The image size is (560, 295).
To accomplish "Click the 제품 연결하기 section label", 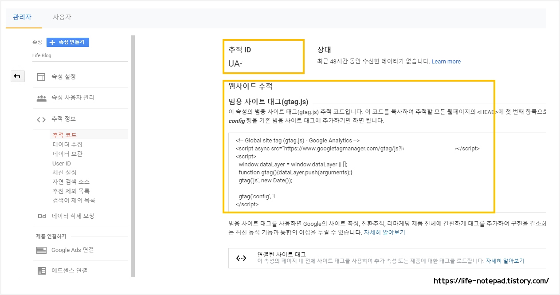I will click(x=51, y=236).
